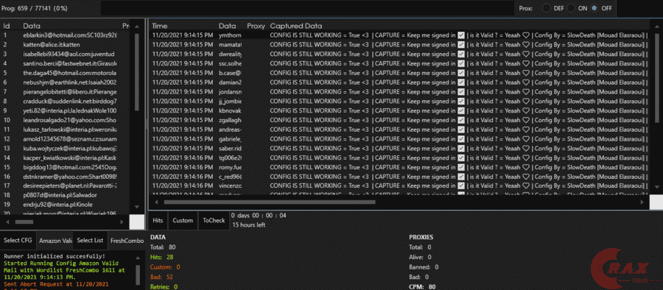This screenshot has height=290, width=663.
Task: Click wordlist horizontal scrollbar left arrow
Action: (x=7, y=222)
